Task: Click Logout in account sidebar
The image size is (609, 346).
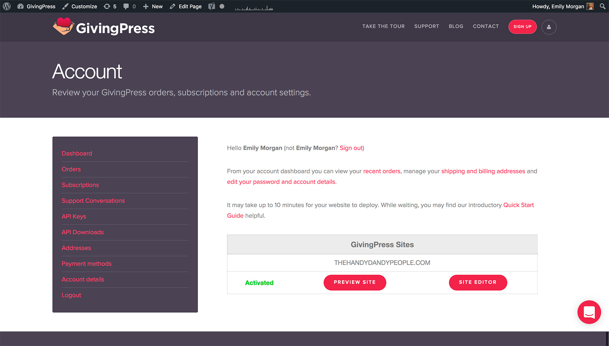Action: (x=71, y=295)
